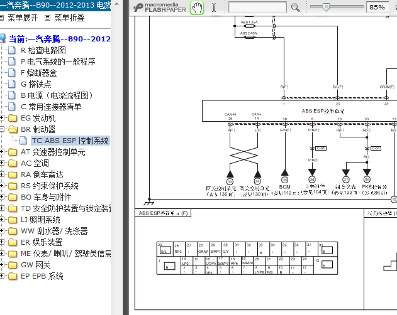397x315 pixels.
Task: Click the 85% zoom percentage box
Action: (x=377, y=7)
